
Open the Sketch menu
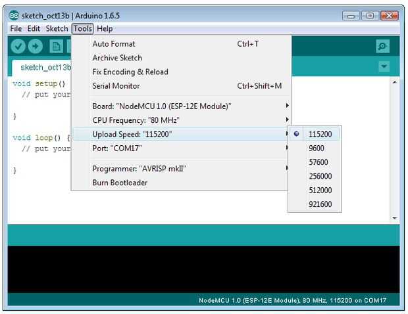coord(57,28)
